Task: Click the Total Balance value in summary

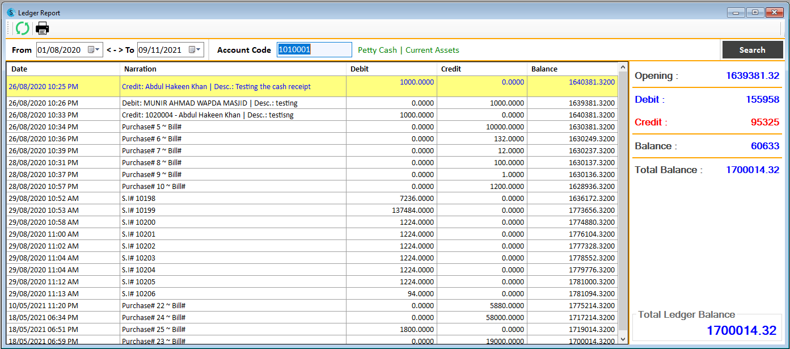Action: click(753, 170)
